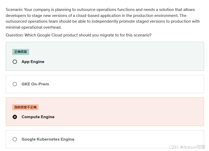Click the 'Compute Engine' answer text

(38, 117)
